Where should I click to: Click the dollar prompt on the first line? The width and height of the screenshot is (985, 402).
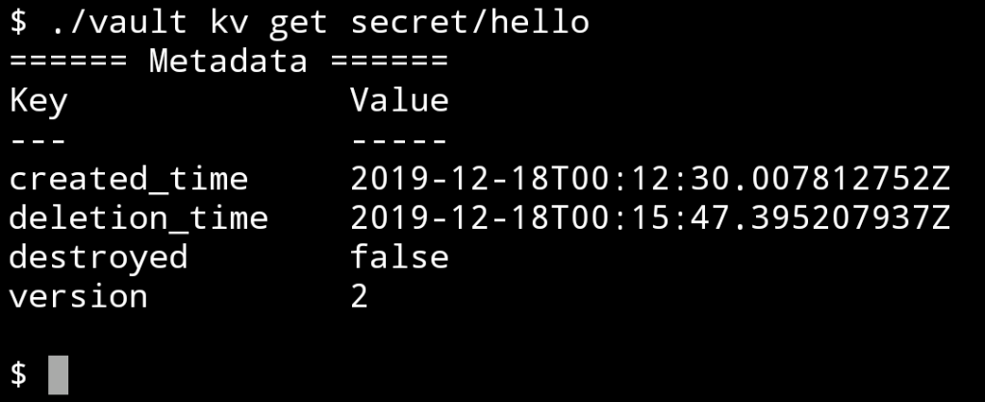(19, 23)
